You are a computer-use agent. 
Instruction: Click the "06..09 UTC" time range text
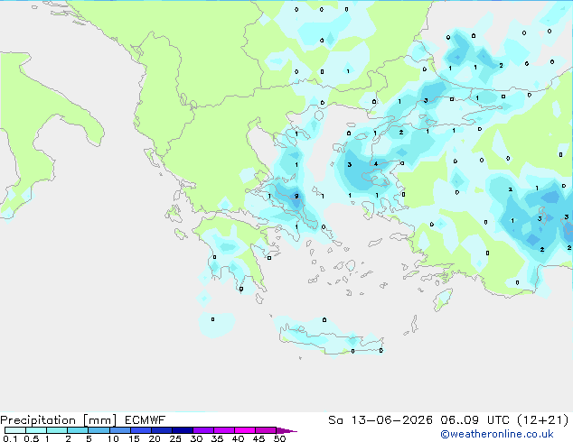point(476,420)
